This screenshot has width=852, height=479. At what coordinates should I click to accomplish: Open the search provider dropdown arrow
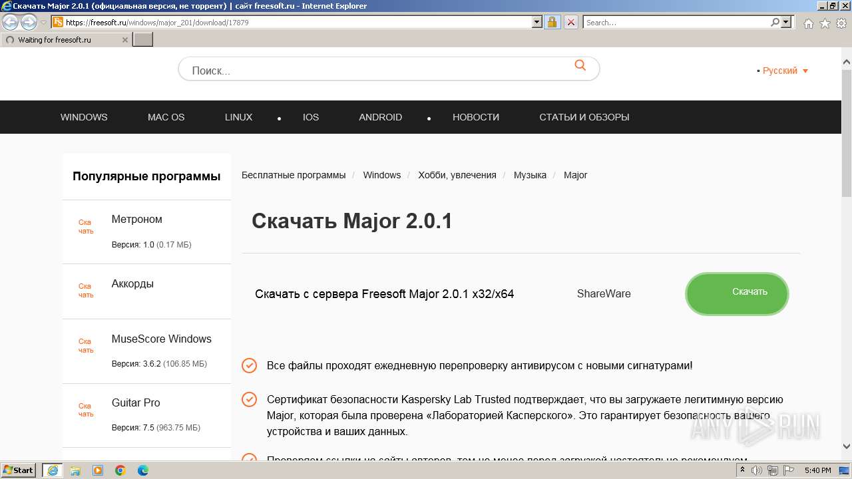786,22
